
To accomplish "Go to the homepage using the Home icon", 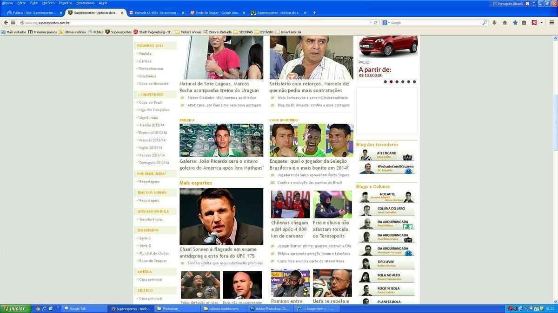I will (x=505, y=23).
